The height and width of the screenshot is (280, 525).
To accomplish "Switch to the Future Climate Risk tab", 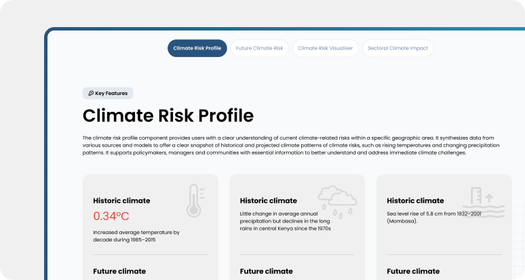I will point(260,48).
